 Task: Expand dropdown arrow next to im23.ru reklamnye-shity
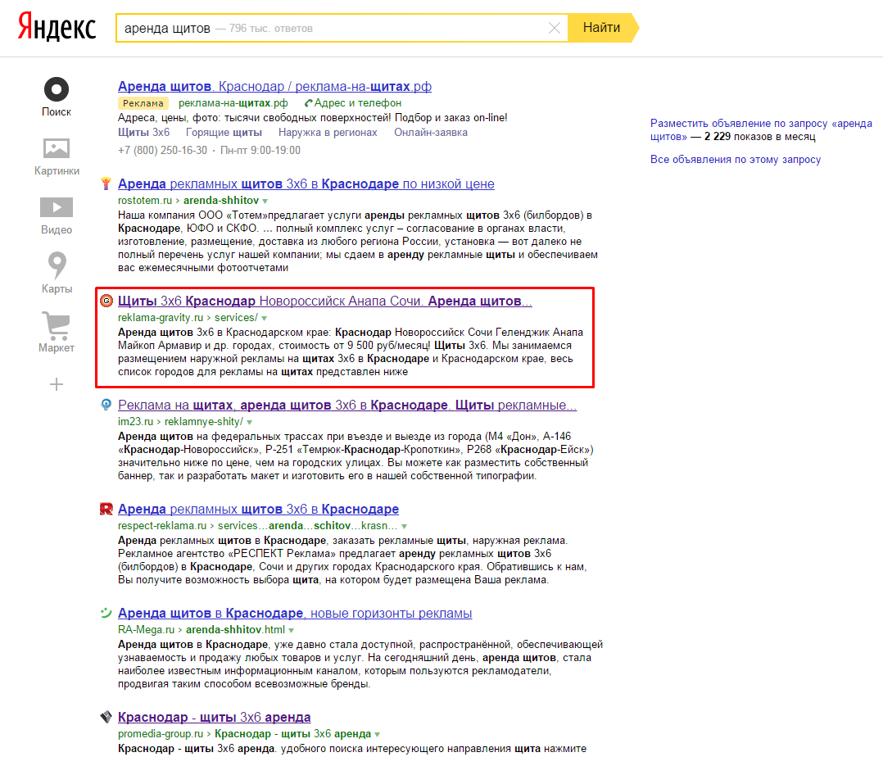pos(250,423)
